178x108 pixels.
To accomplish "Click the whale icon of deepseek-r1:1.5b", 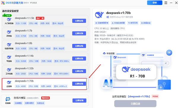I will (x=9, y=20).
